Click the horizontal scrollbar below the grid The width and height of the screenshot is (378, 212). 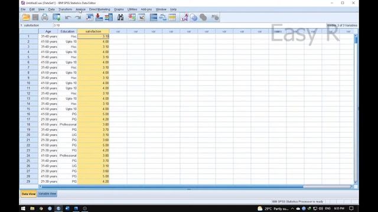coord(195,187)
